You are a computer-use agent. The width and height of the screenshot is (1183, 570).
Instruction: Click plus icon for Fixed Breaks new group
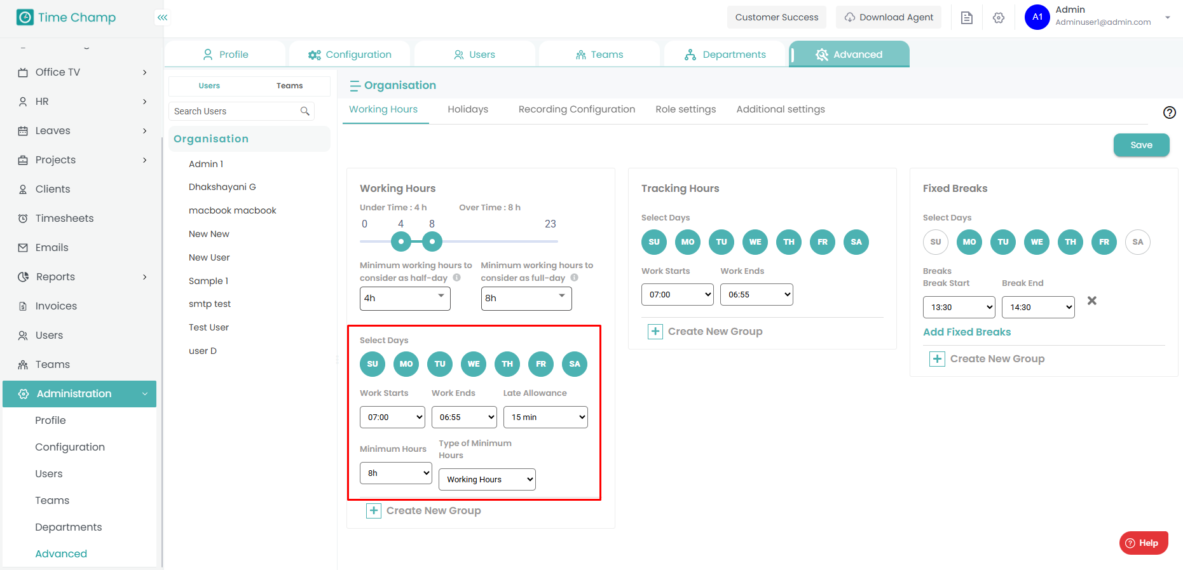[937, 359]
